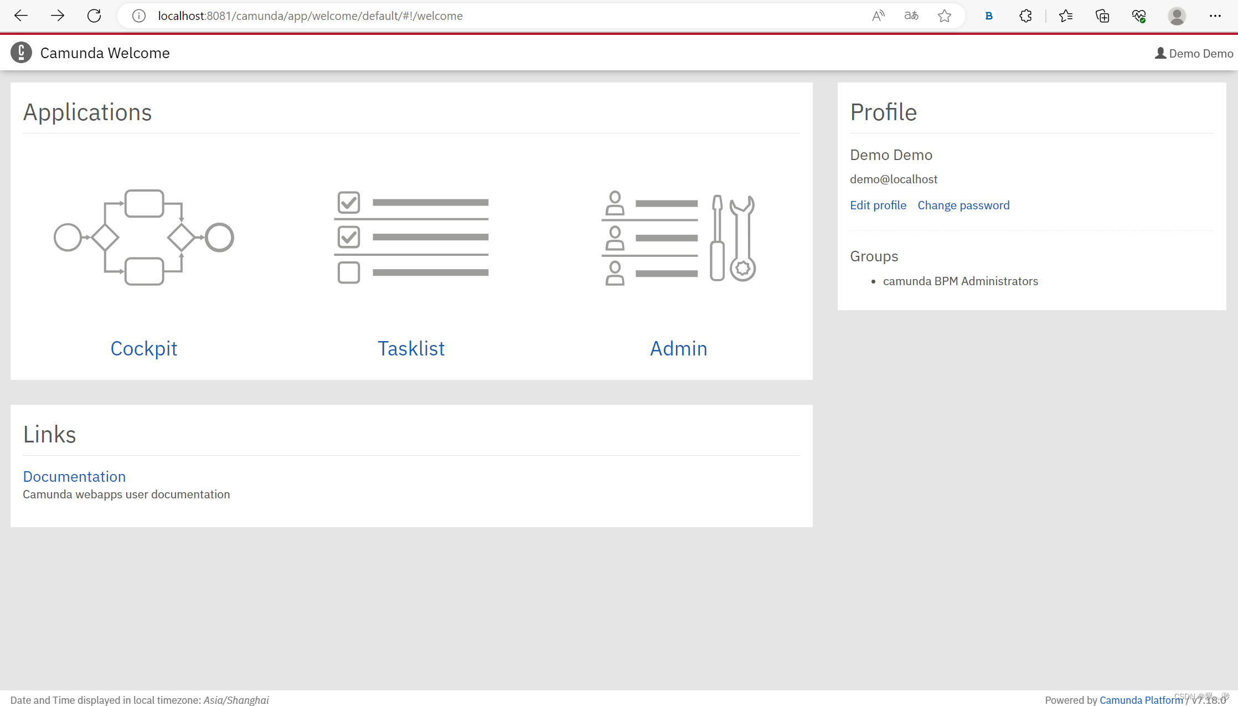1238x706 pixels.
Task: Click the Documentation hyperlink
Action: point(74,476)
